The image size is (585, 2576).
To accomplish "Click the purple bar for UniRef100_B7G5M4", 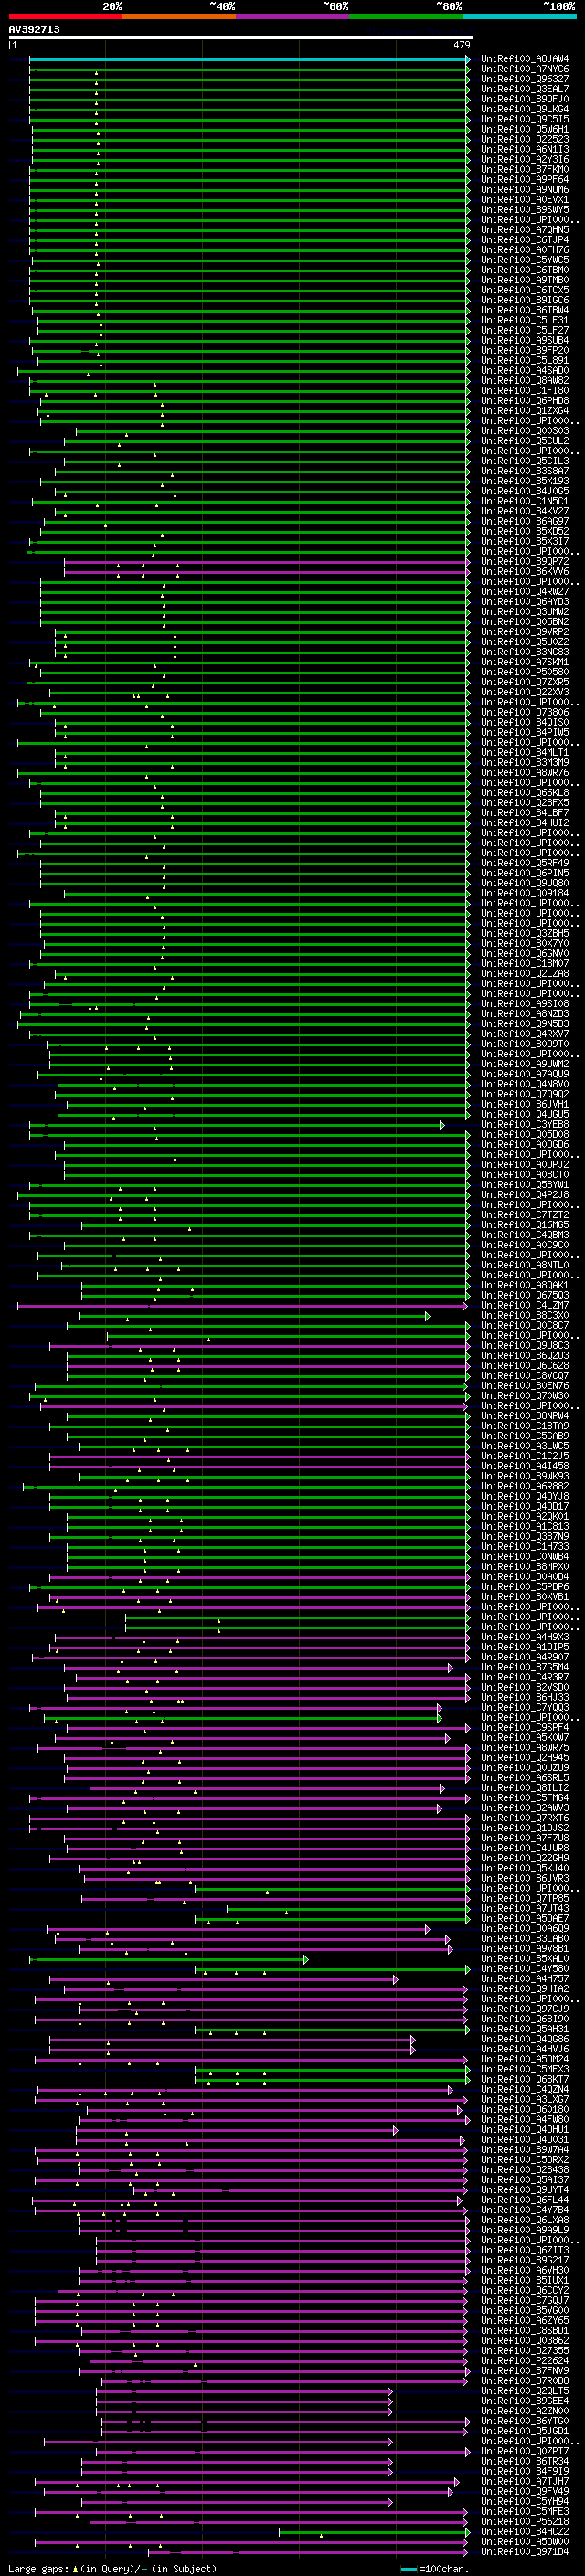I will click(x=258, y=1668).
